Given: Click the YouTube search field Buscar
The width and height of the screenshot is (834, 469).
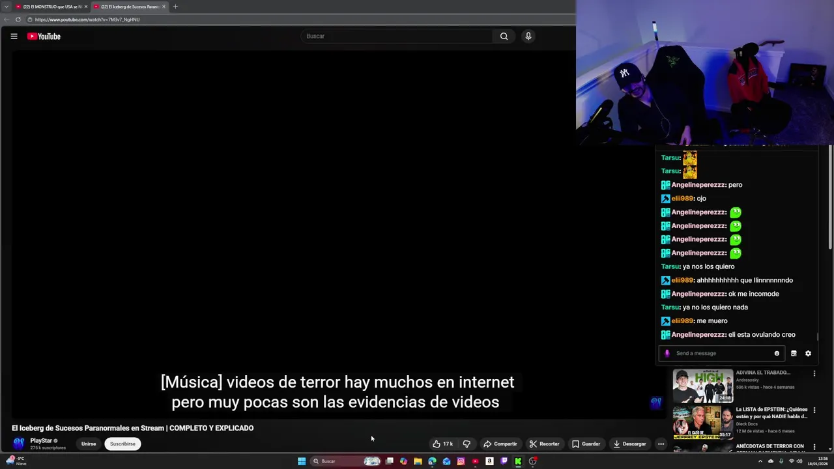Looking at the screenshot, I should click(397, 36).
